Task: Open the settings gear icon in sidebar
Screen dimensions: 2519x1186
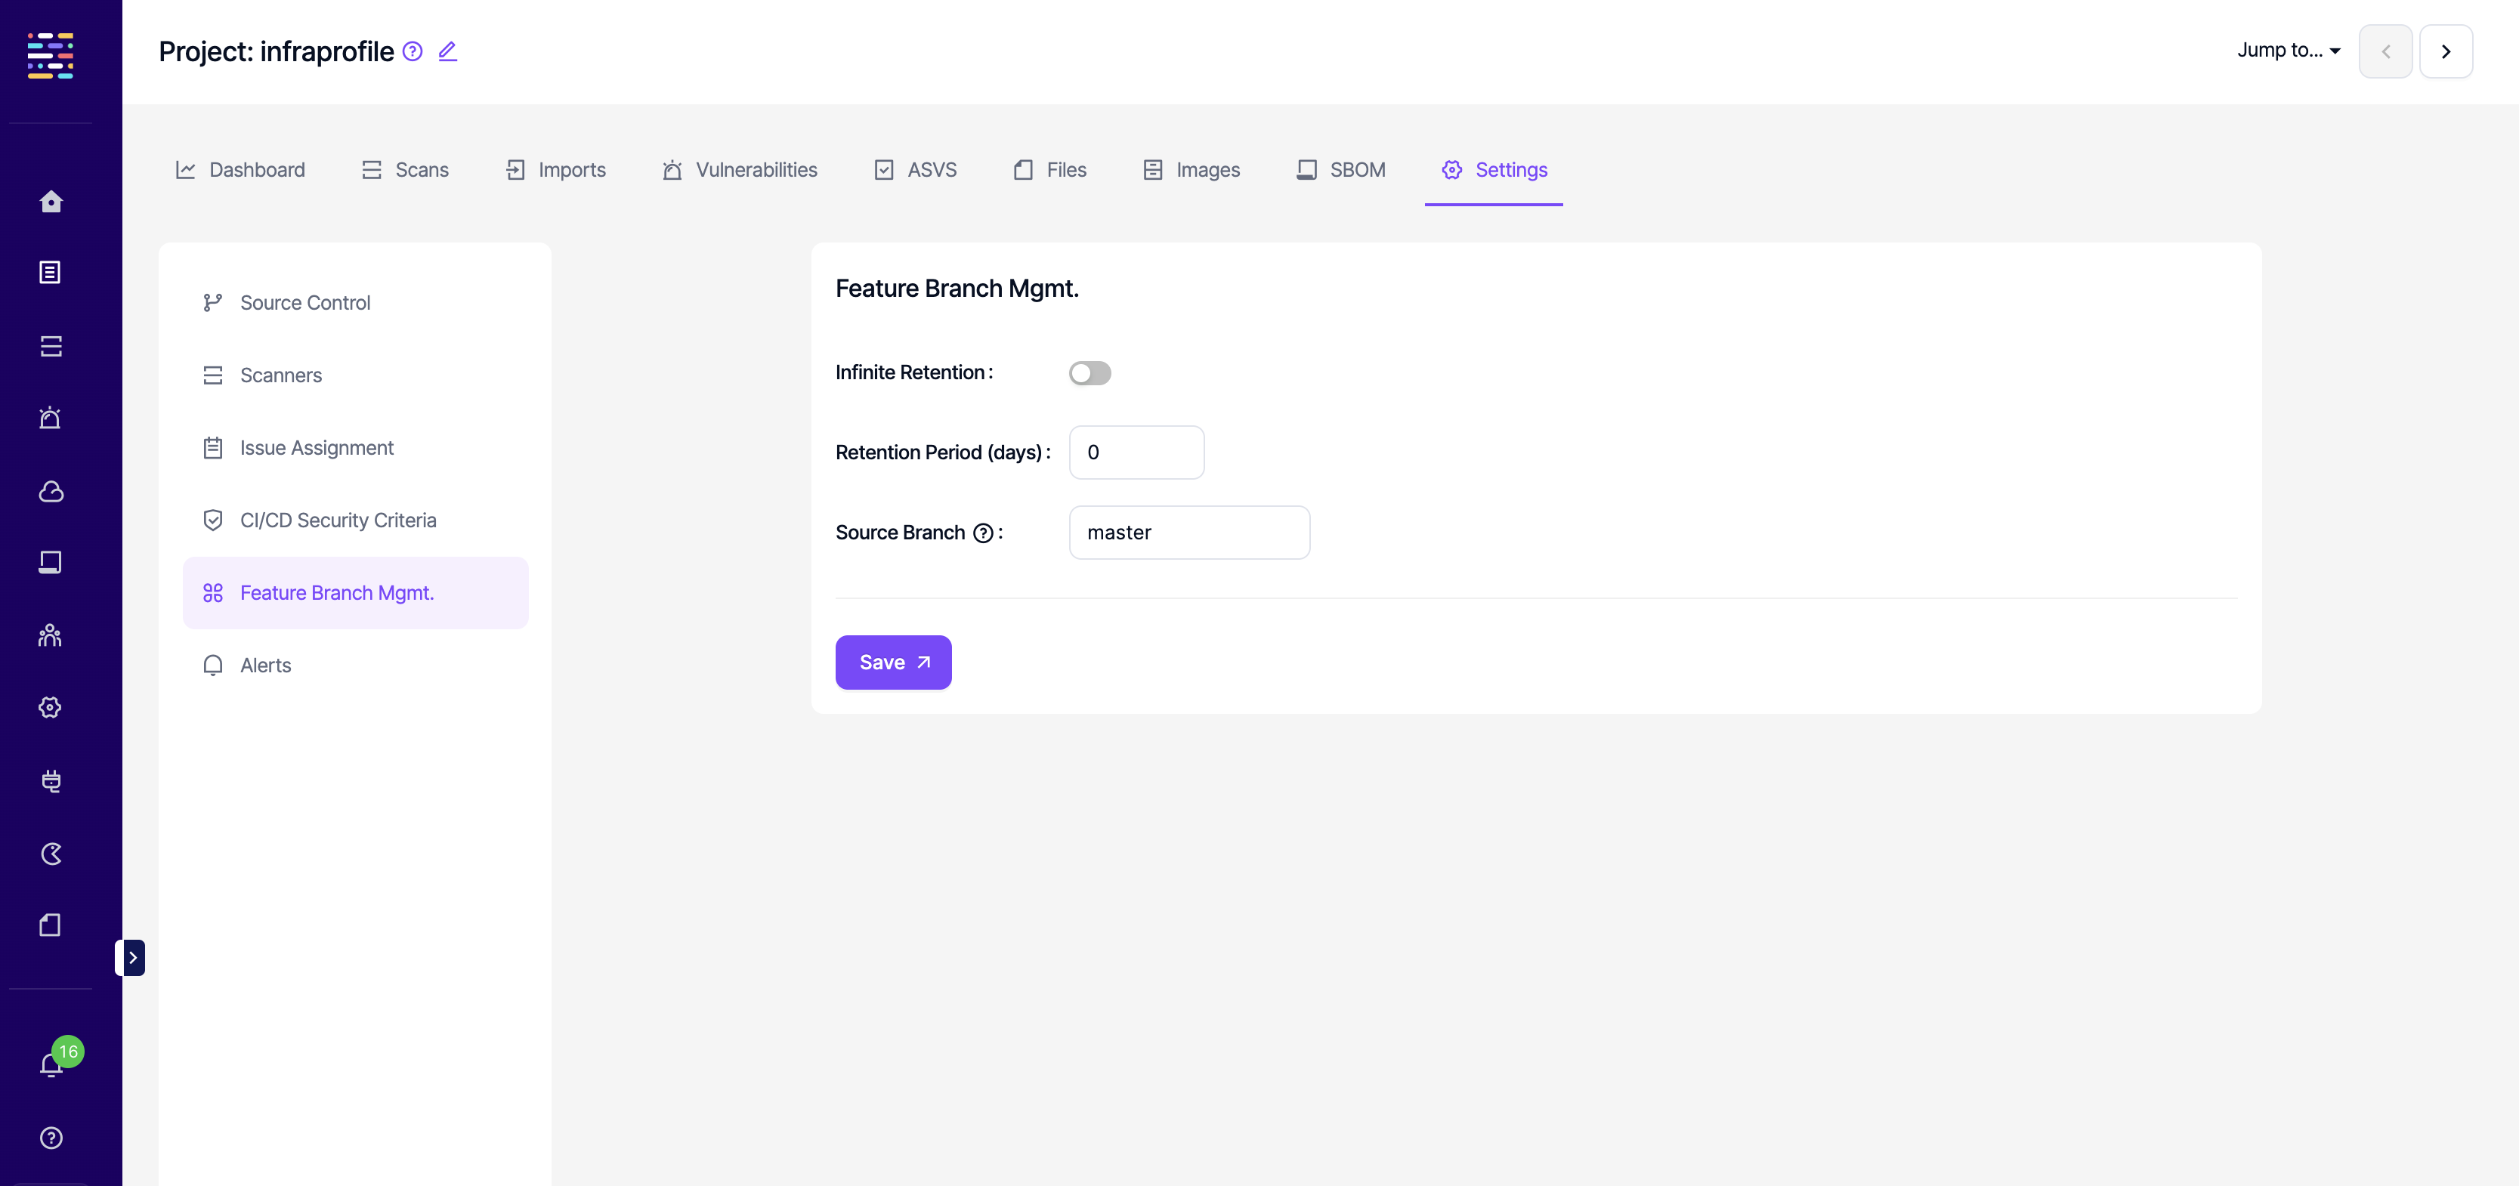Action: point(51,707)
